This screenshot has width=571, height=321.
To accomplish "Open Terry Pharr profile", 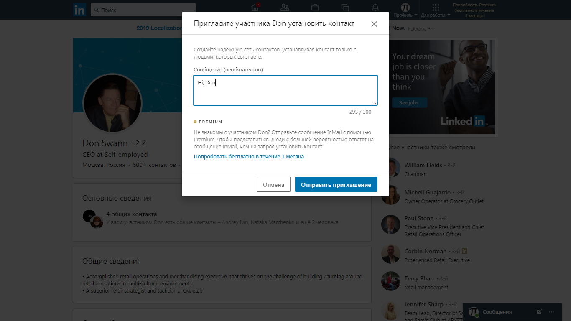I will pos(420,278).
